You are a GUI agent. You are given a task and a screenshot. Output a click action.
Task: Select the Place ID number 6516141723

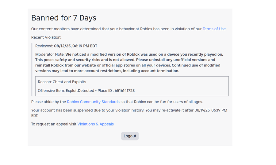coord(125,91)
